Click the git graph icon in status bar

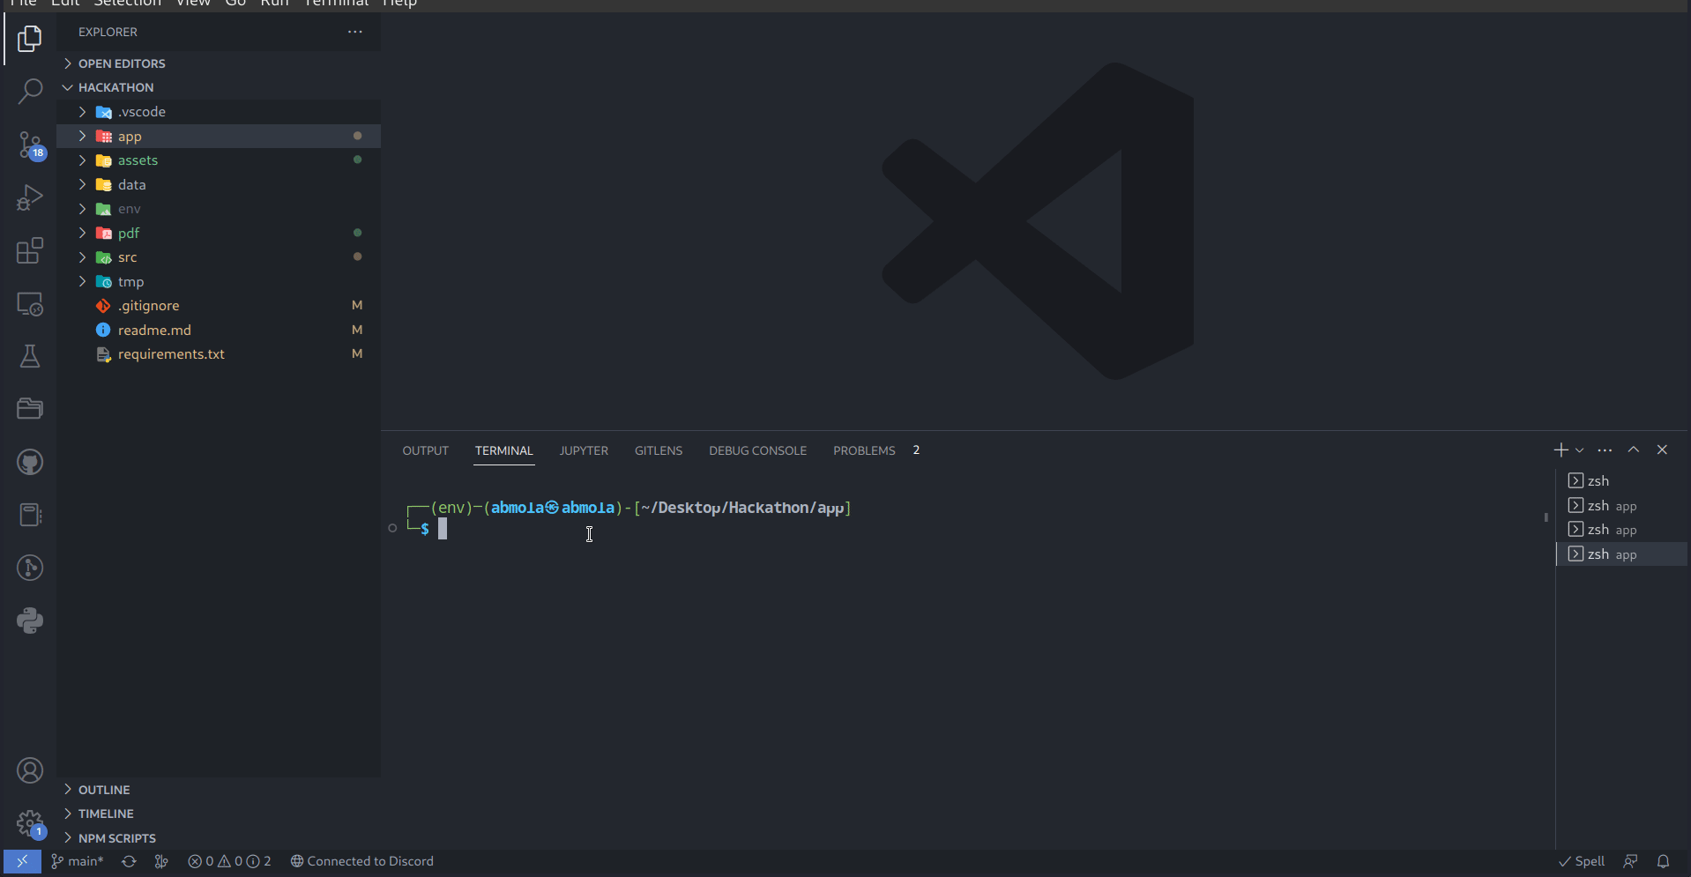[x=161, y=861]
